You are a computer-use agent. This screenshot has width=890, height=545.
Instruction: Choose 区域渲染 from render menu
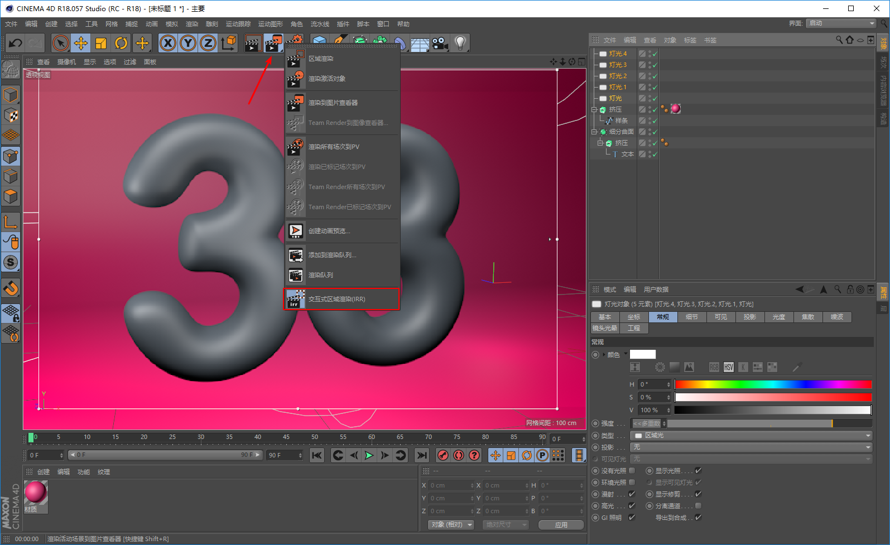coord(342,59)
